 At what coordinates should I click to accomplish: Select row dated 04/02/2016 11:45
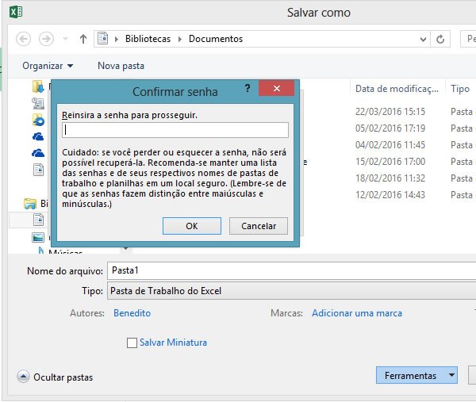pos(390,145)
